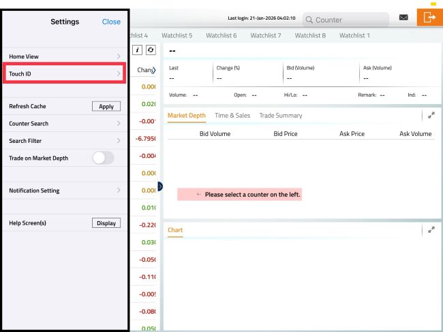Image resolution: width=443 pixels, height=332 pixels.
Task: Click the logout icon in the top-right corner
Action: (429, 18)
